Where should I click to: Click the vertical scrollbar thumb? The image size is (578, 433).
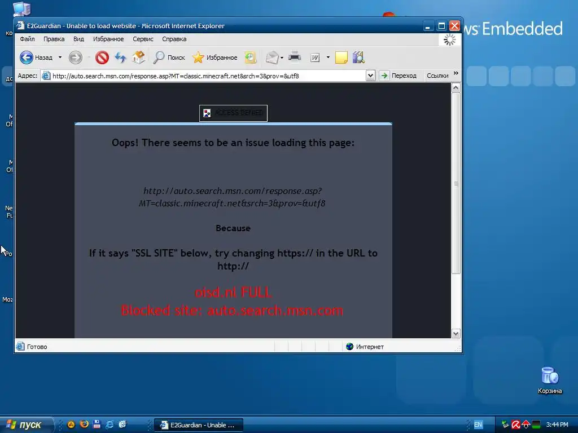pos(456,183)
